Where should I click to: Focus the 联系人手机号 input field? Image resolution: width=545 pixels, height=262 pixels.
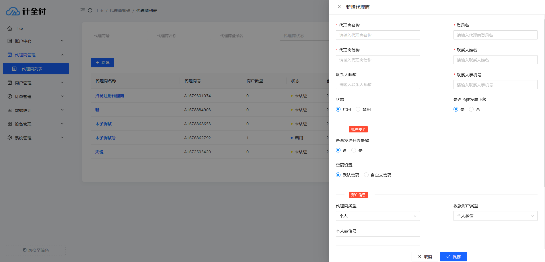click(495, 85)
